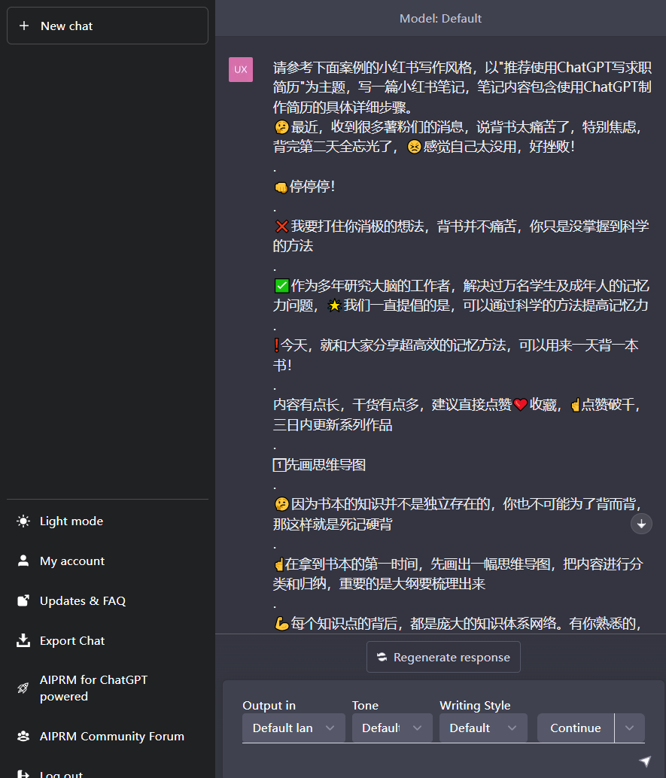Expand the chevron next to Continue
This screenshot has width=666, height=778.
(629, 728)
